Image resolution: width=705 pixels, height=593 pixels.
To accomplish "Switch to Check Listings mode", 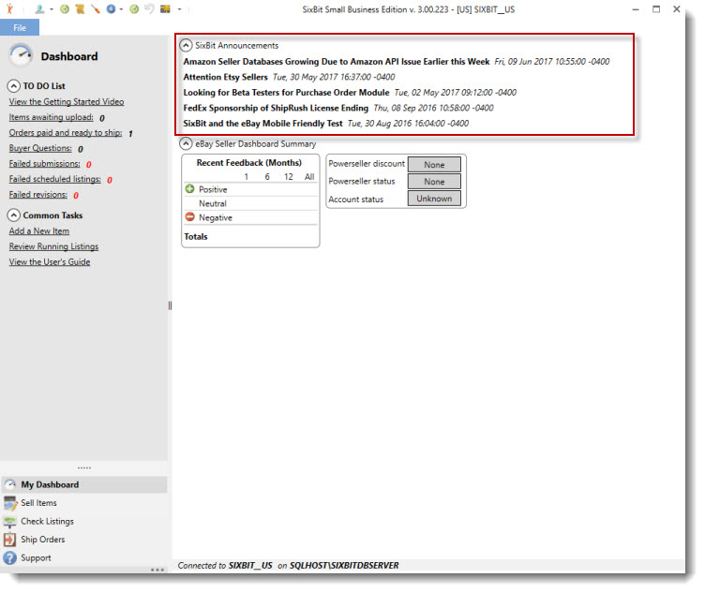I will pos(84,521).
